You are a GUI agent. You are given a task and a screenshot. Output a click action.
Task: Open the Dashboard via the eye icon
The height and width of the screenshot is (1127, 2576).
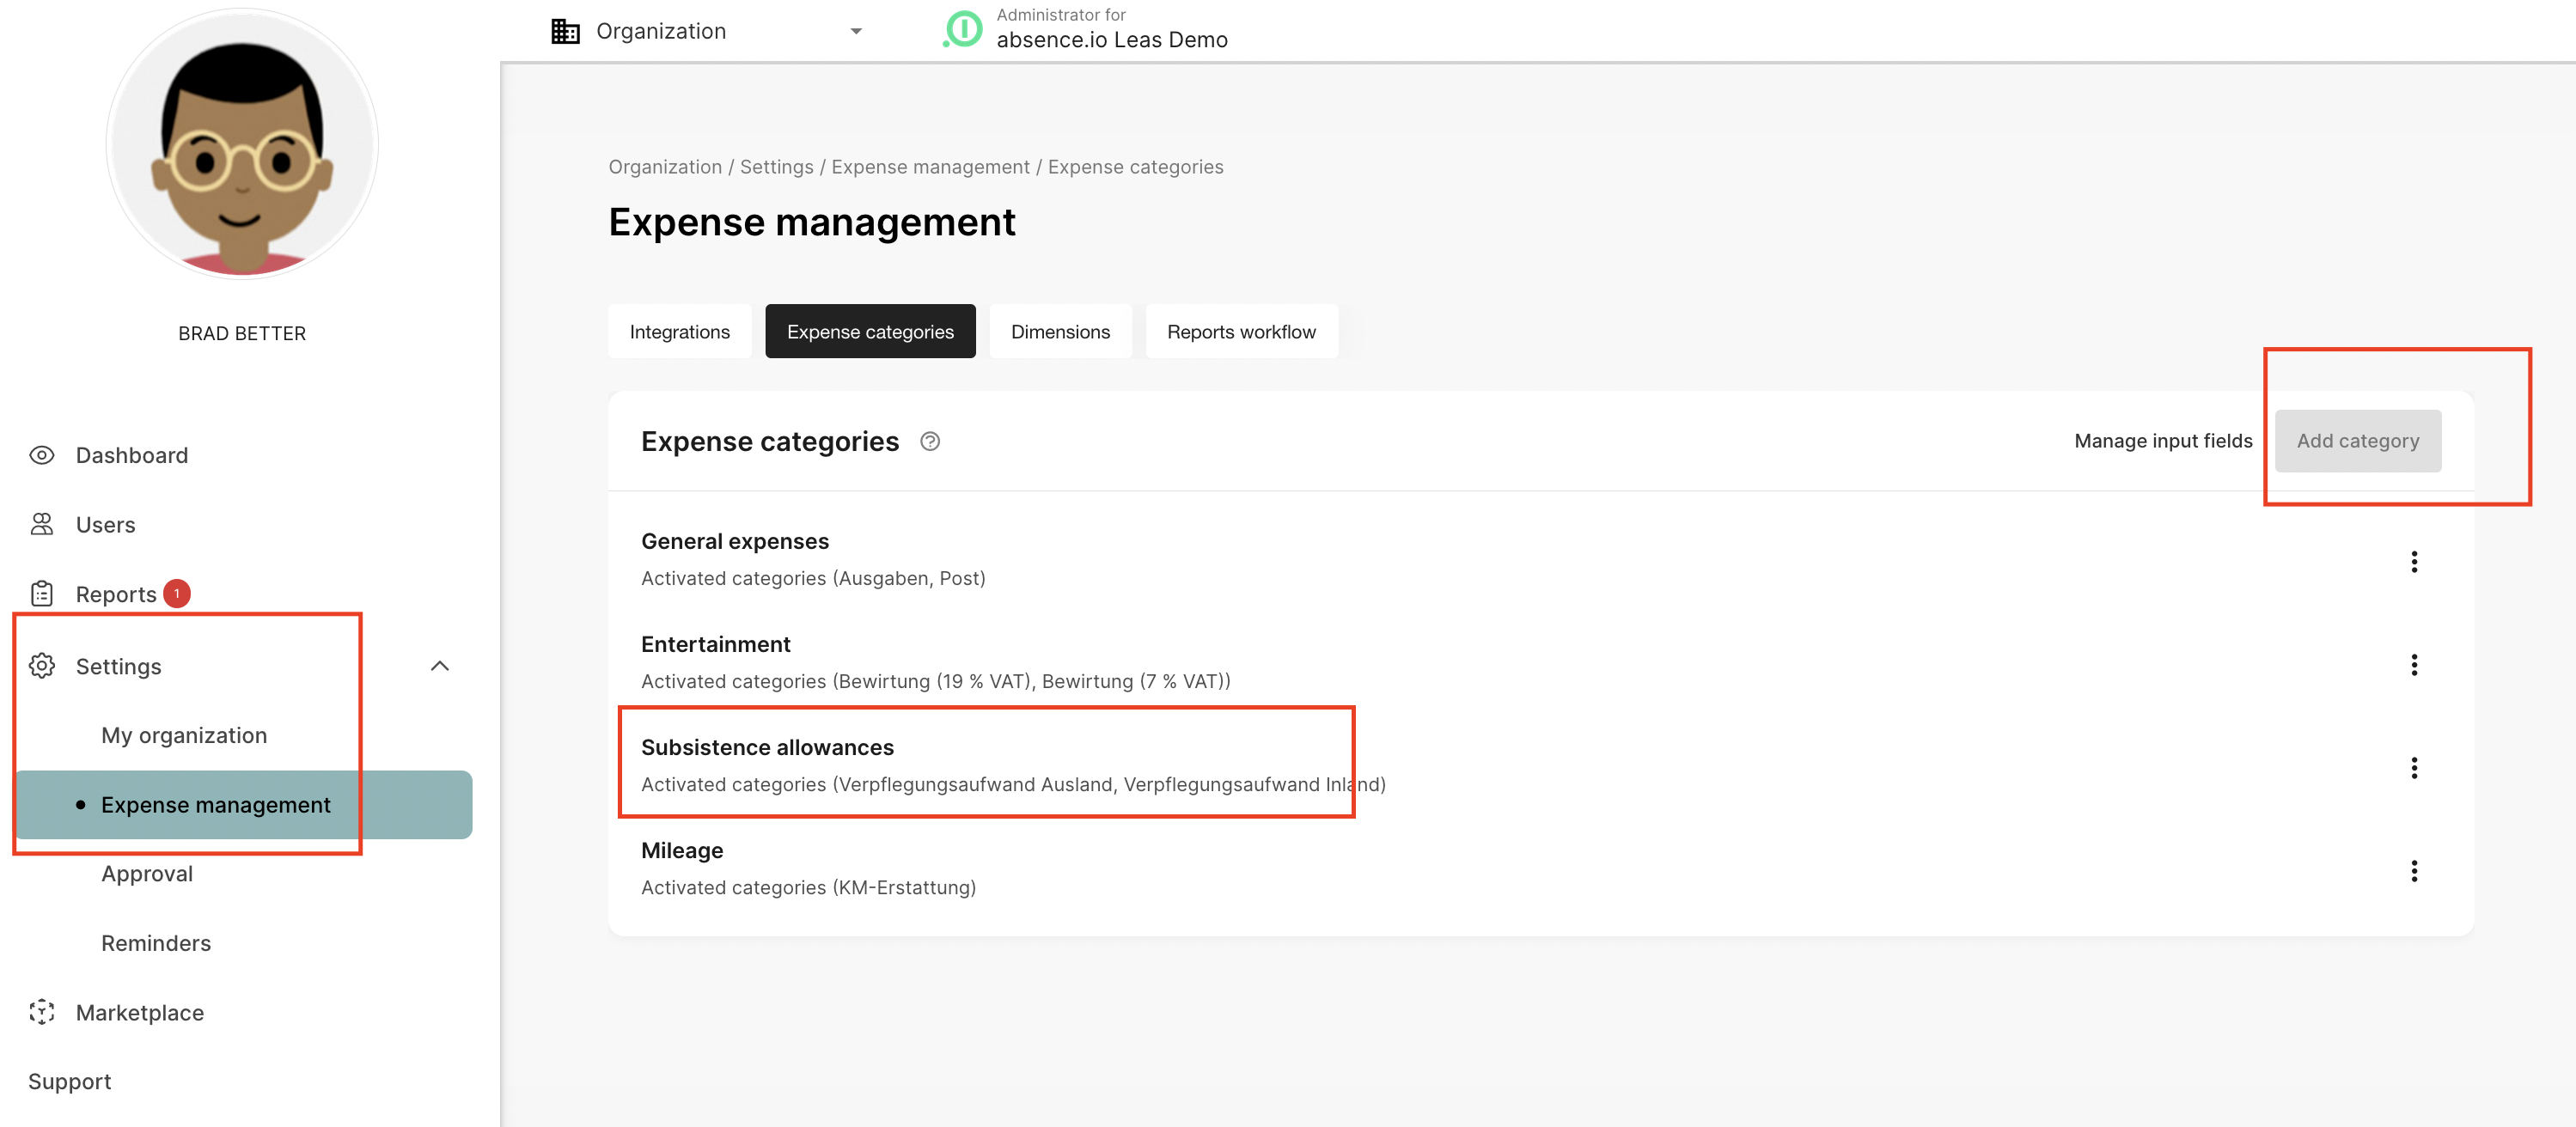(41, 455)
